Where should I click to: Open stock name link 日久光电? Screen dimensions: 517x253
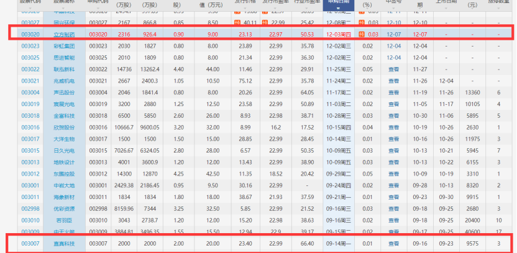tap(64, 150)
